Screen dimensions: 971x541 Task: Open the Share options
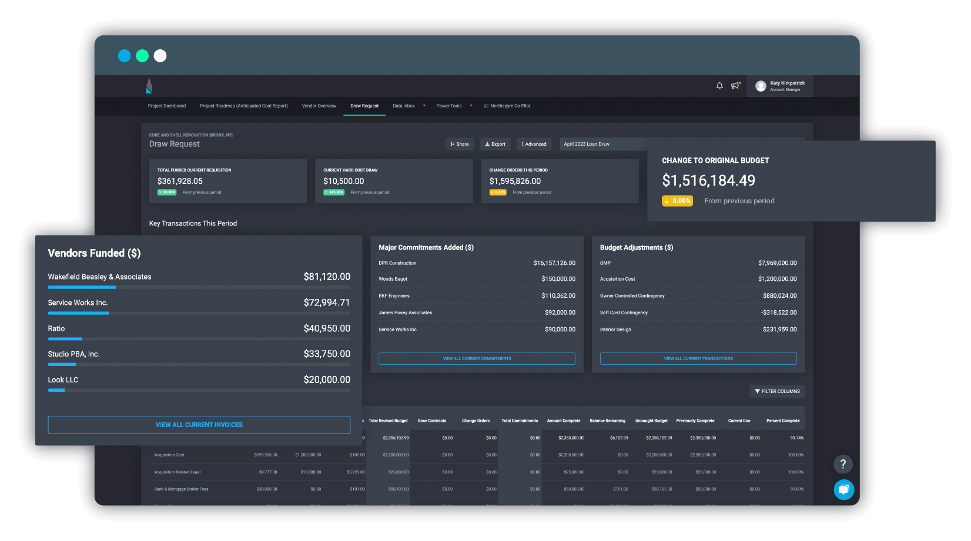pyautogui.click(x=459, y=144)
